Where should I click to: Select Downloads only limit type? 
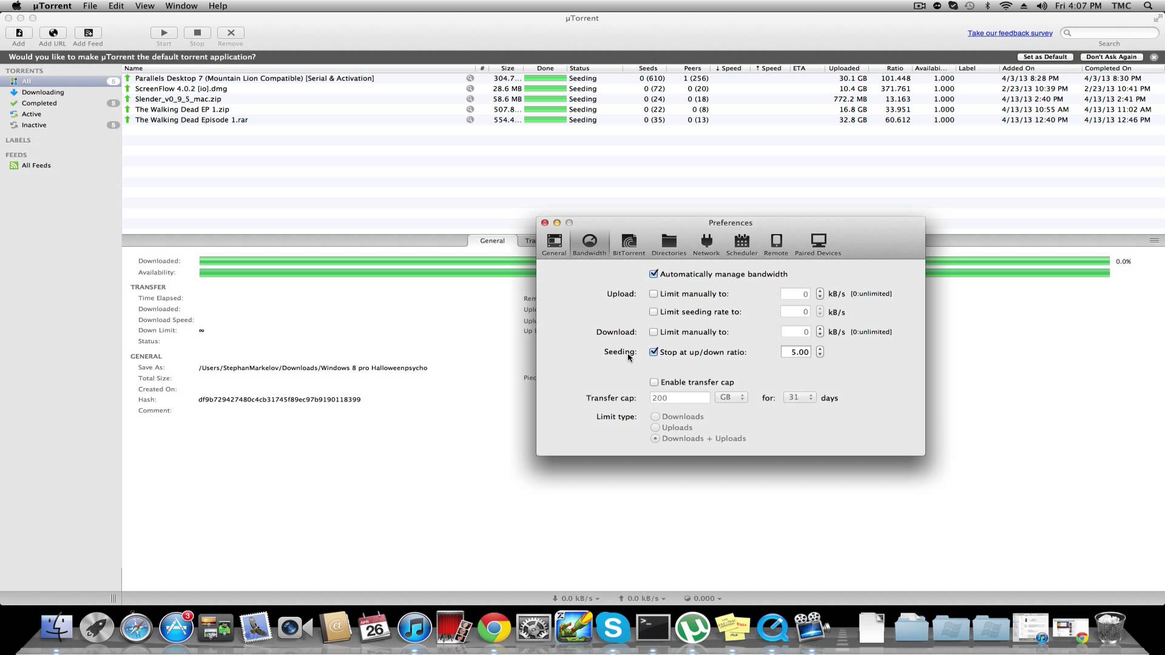click(x=655, y=416)
